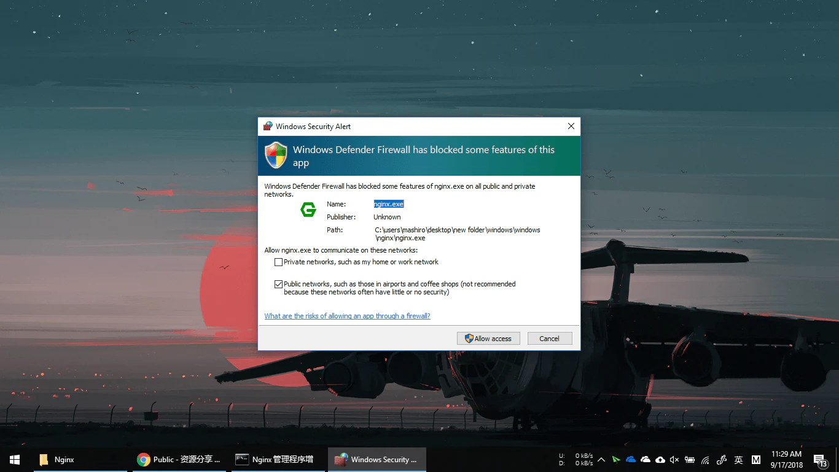Screen dimensions: 839x472
Task: Expand the hidden system tray icons
Action: click(x=601, y=460)
